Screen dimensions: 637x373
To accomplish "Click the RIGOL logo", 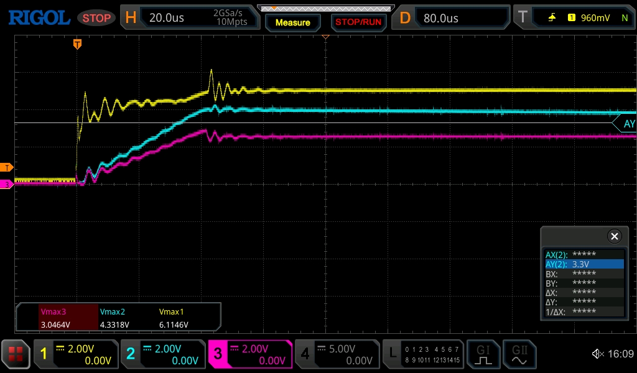I will 39,17.
